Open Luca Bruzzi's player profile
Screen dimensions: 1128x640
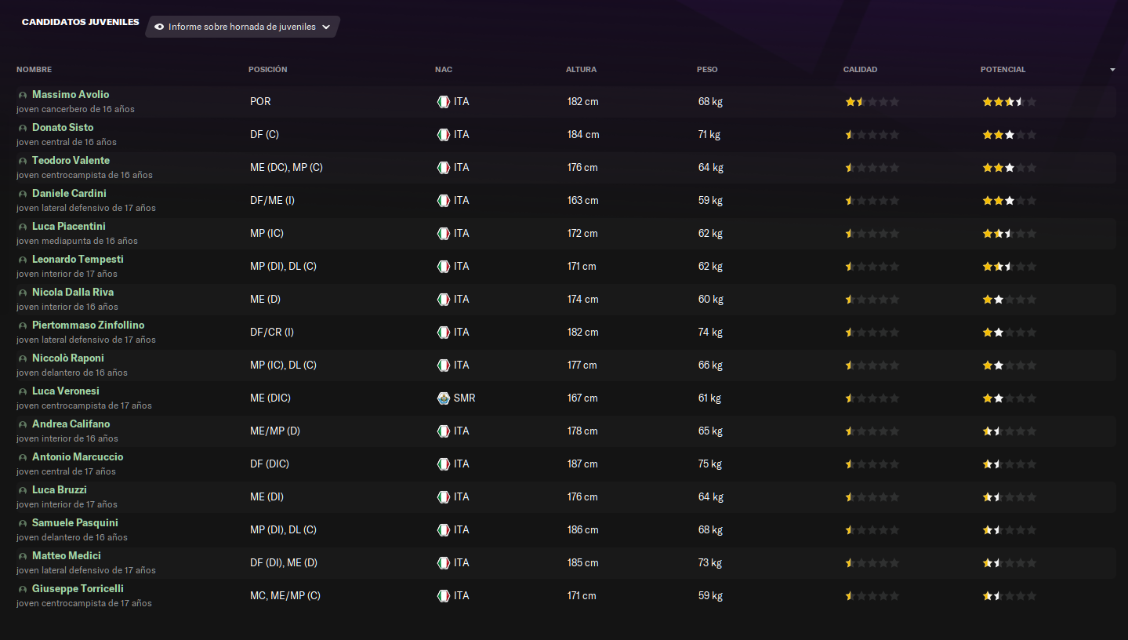click(60, 489)
